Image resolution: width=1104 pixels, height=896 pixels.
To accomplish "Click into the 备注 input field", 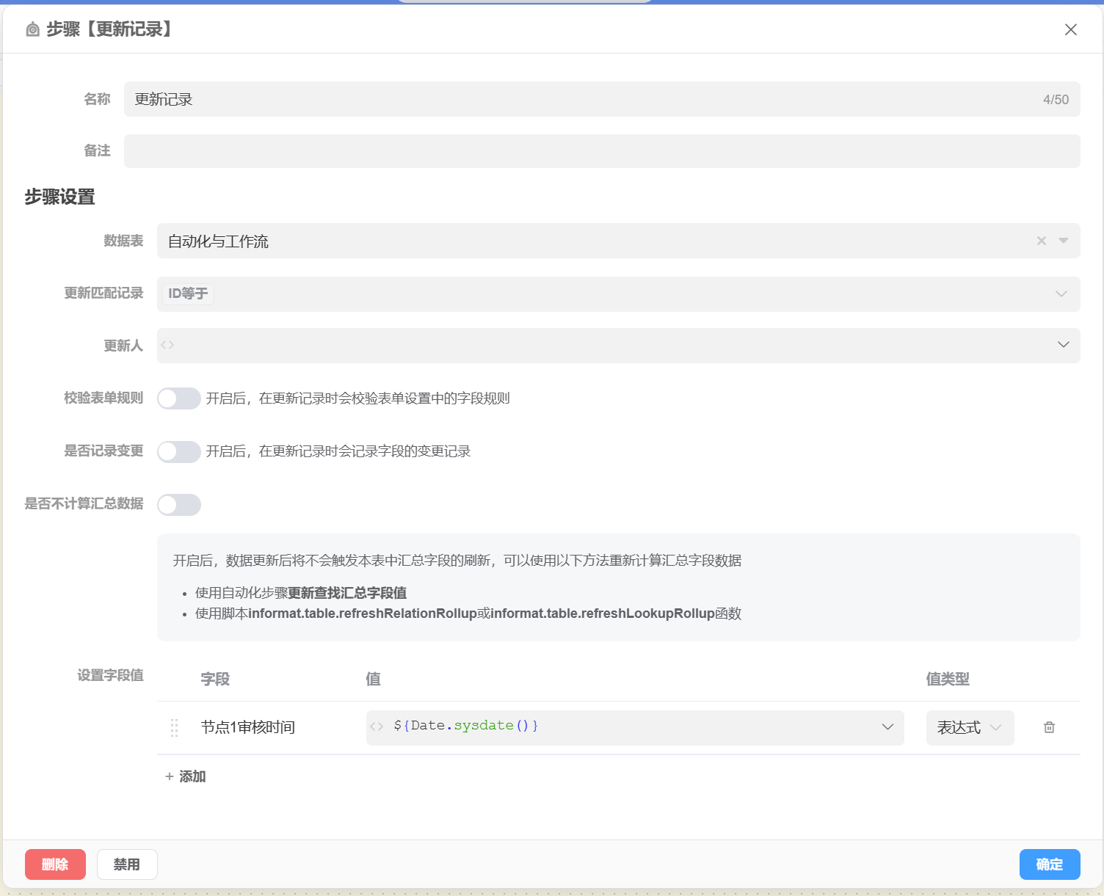I will (601, 151).
